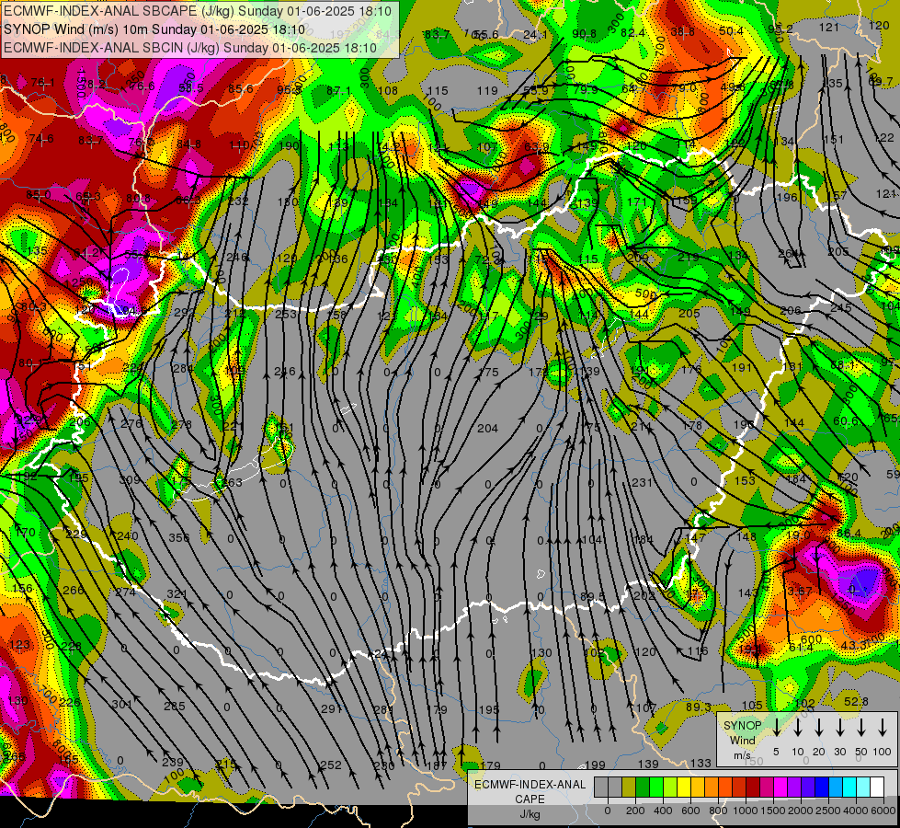
Task: Click the bright magenta CAPE legend swatch
Action: coord(780,788)
